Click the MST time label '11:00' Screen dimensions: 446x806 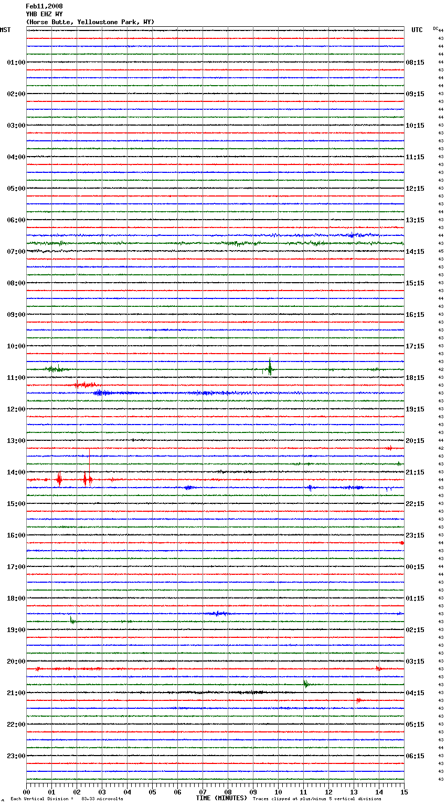(x=16, y=378)
